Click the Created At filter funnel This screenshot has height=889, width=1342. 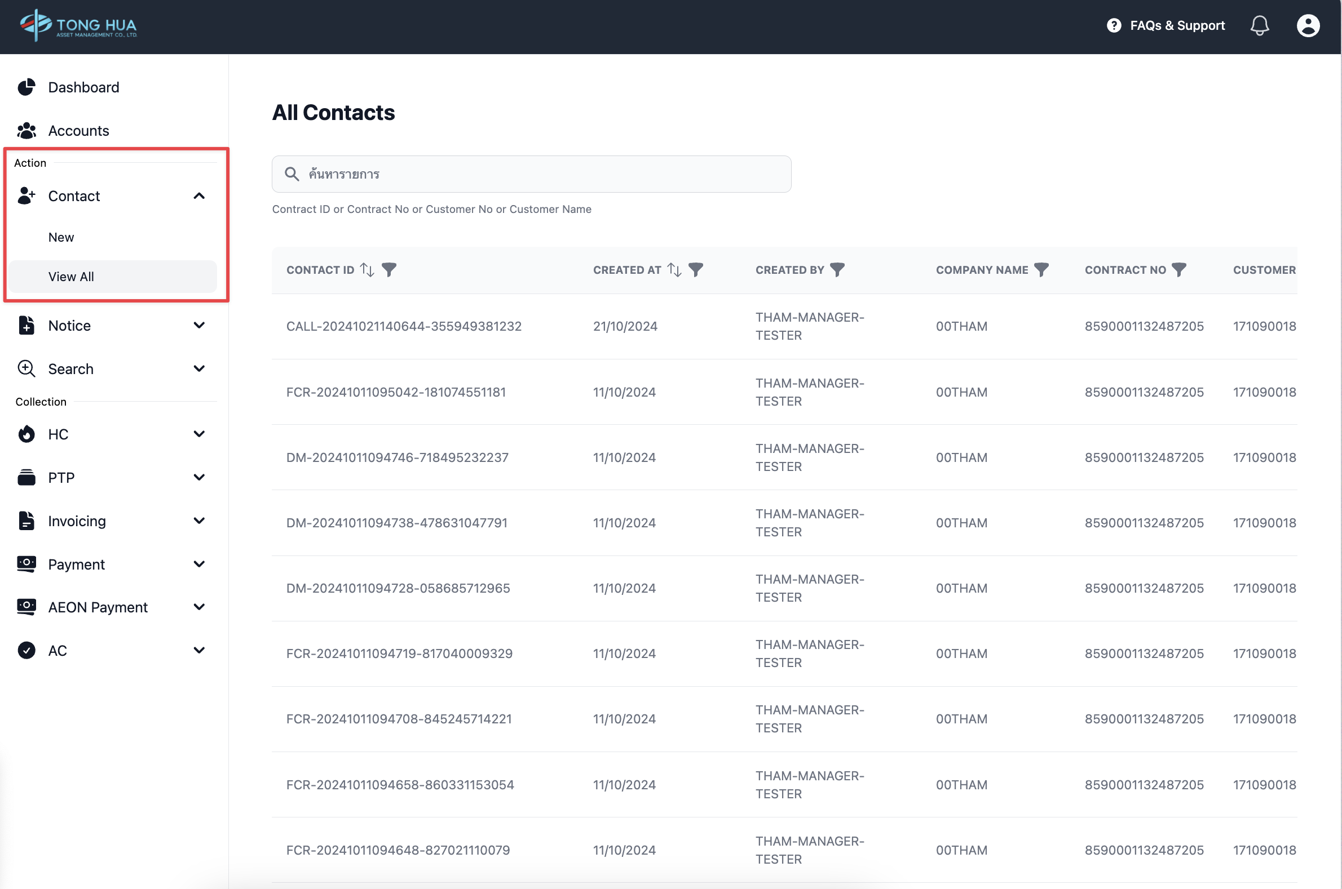696,270
